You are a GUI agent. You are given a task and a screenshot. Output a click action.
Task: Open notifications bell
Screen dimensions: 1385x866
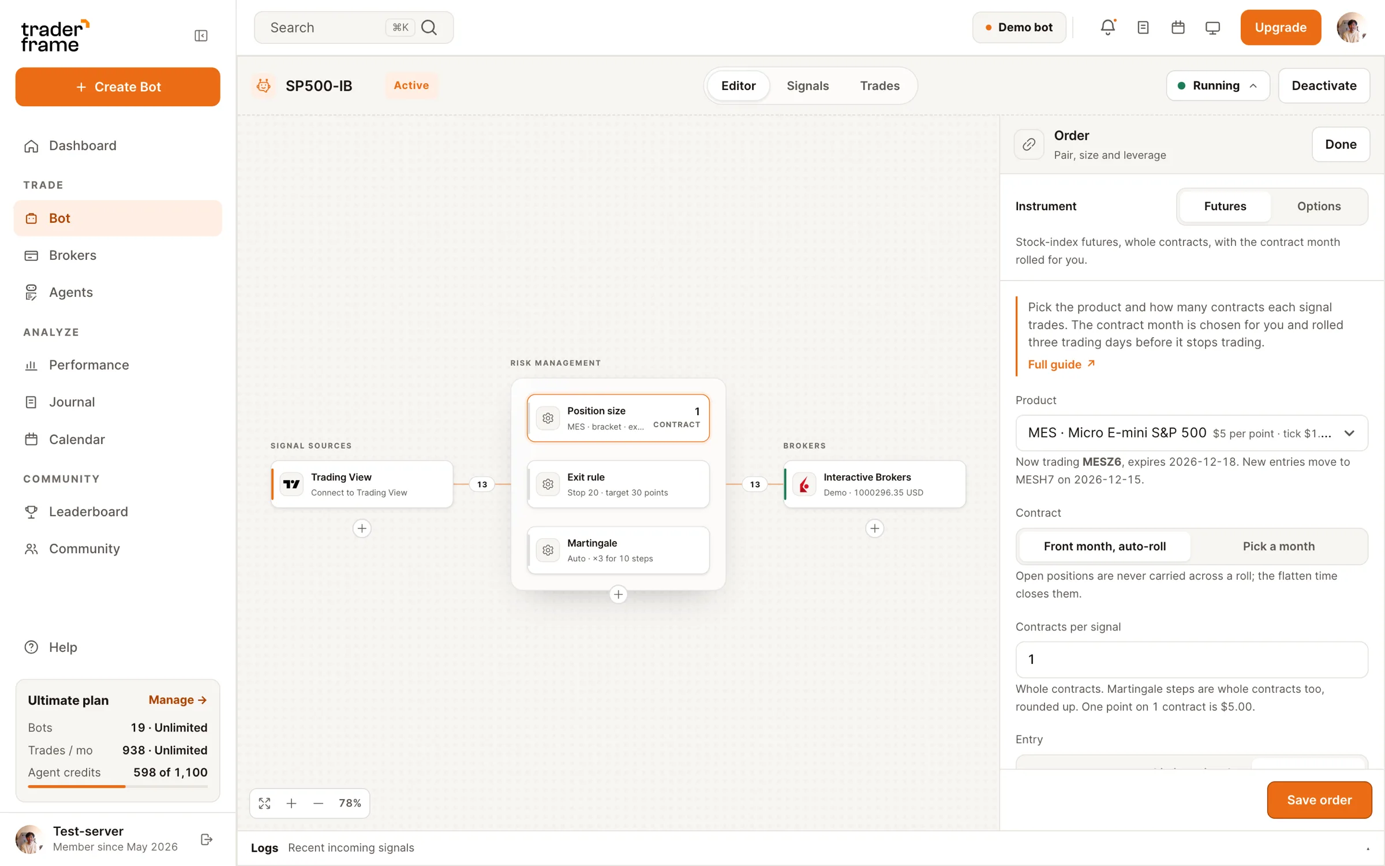(1107, 27)
